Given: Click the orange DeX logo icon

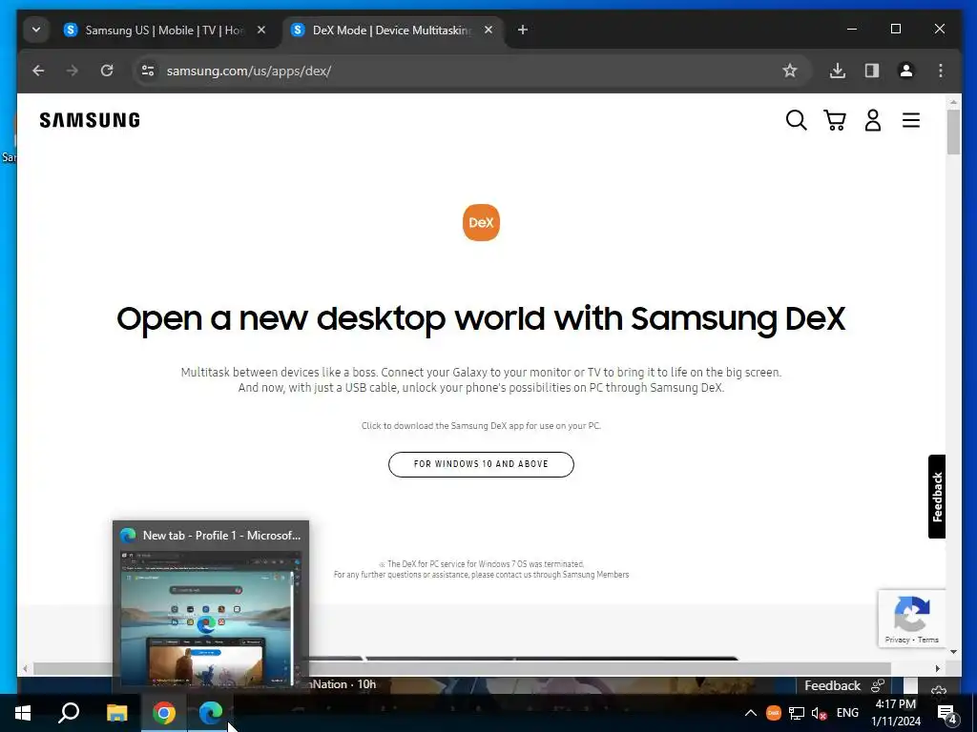Looking at the screenshot, I should click(481, 222).
